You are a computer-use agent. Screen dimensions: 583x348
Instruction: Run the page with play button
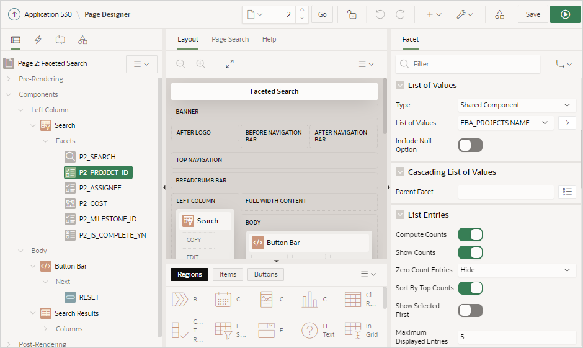point(565,14)
